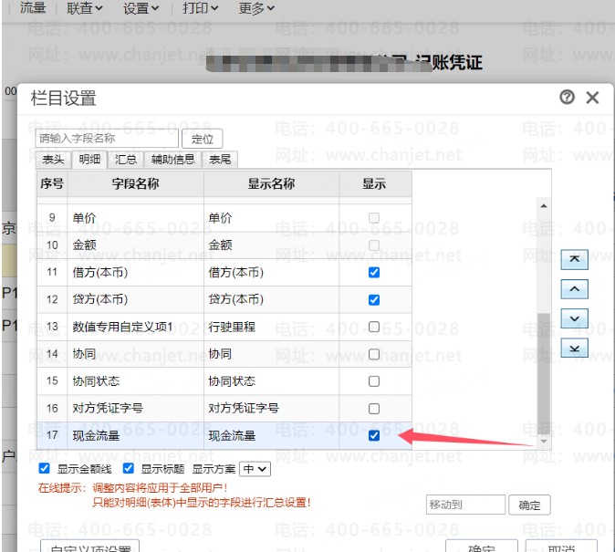Check display for 协同 row
The image size is (615, 552).
374,354
